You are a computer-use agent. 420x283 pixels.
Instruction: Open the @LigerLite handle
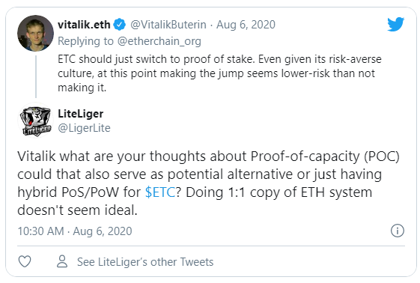tap(84, 128)
